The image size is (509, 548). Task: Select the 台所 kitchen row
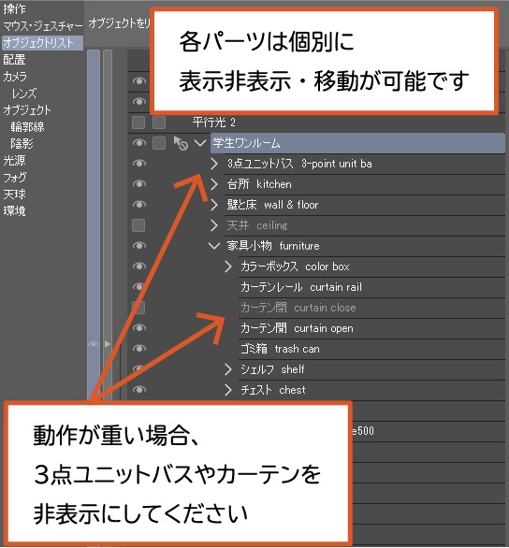[x=365, y=184]
